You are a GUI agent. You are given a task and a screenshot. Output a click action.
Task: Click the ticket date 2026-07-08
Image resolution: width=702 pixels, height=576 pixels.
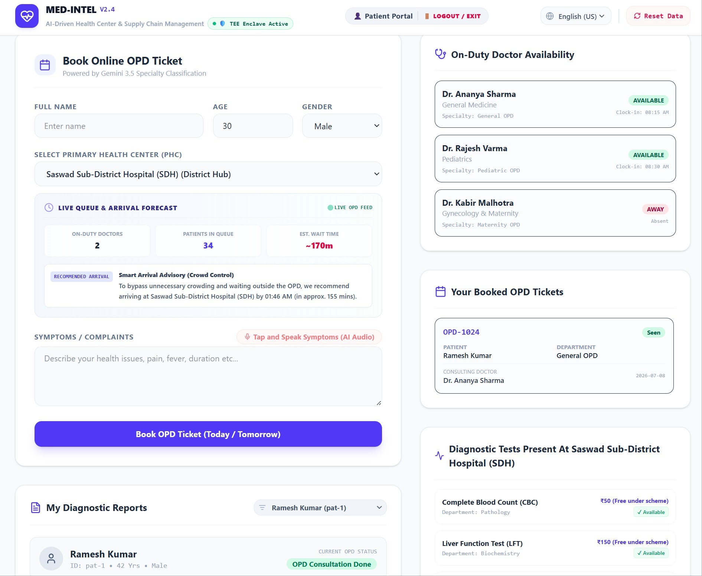[x=650, y=375]
